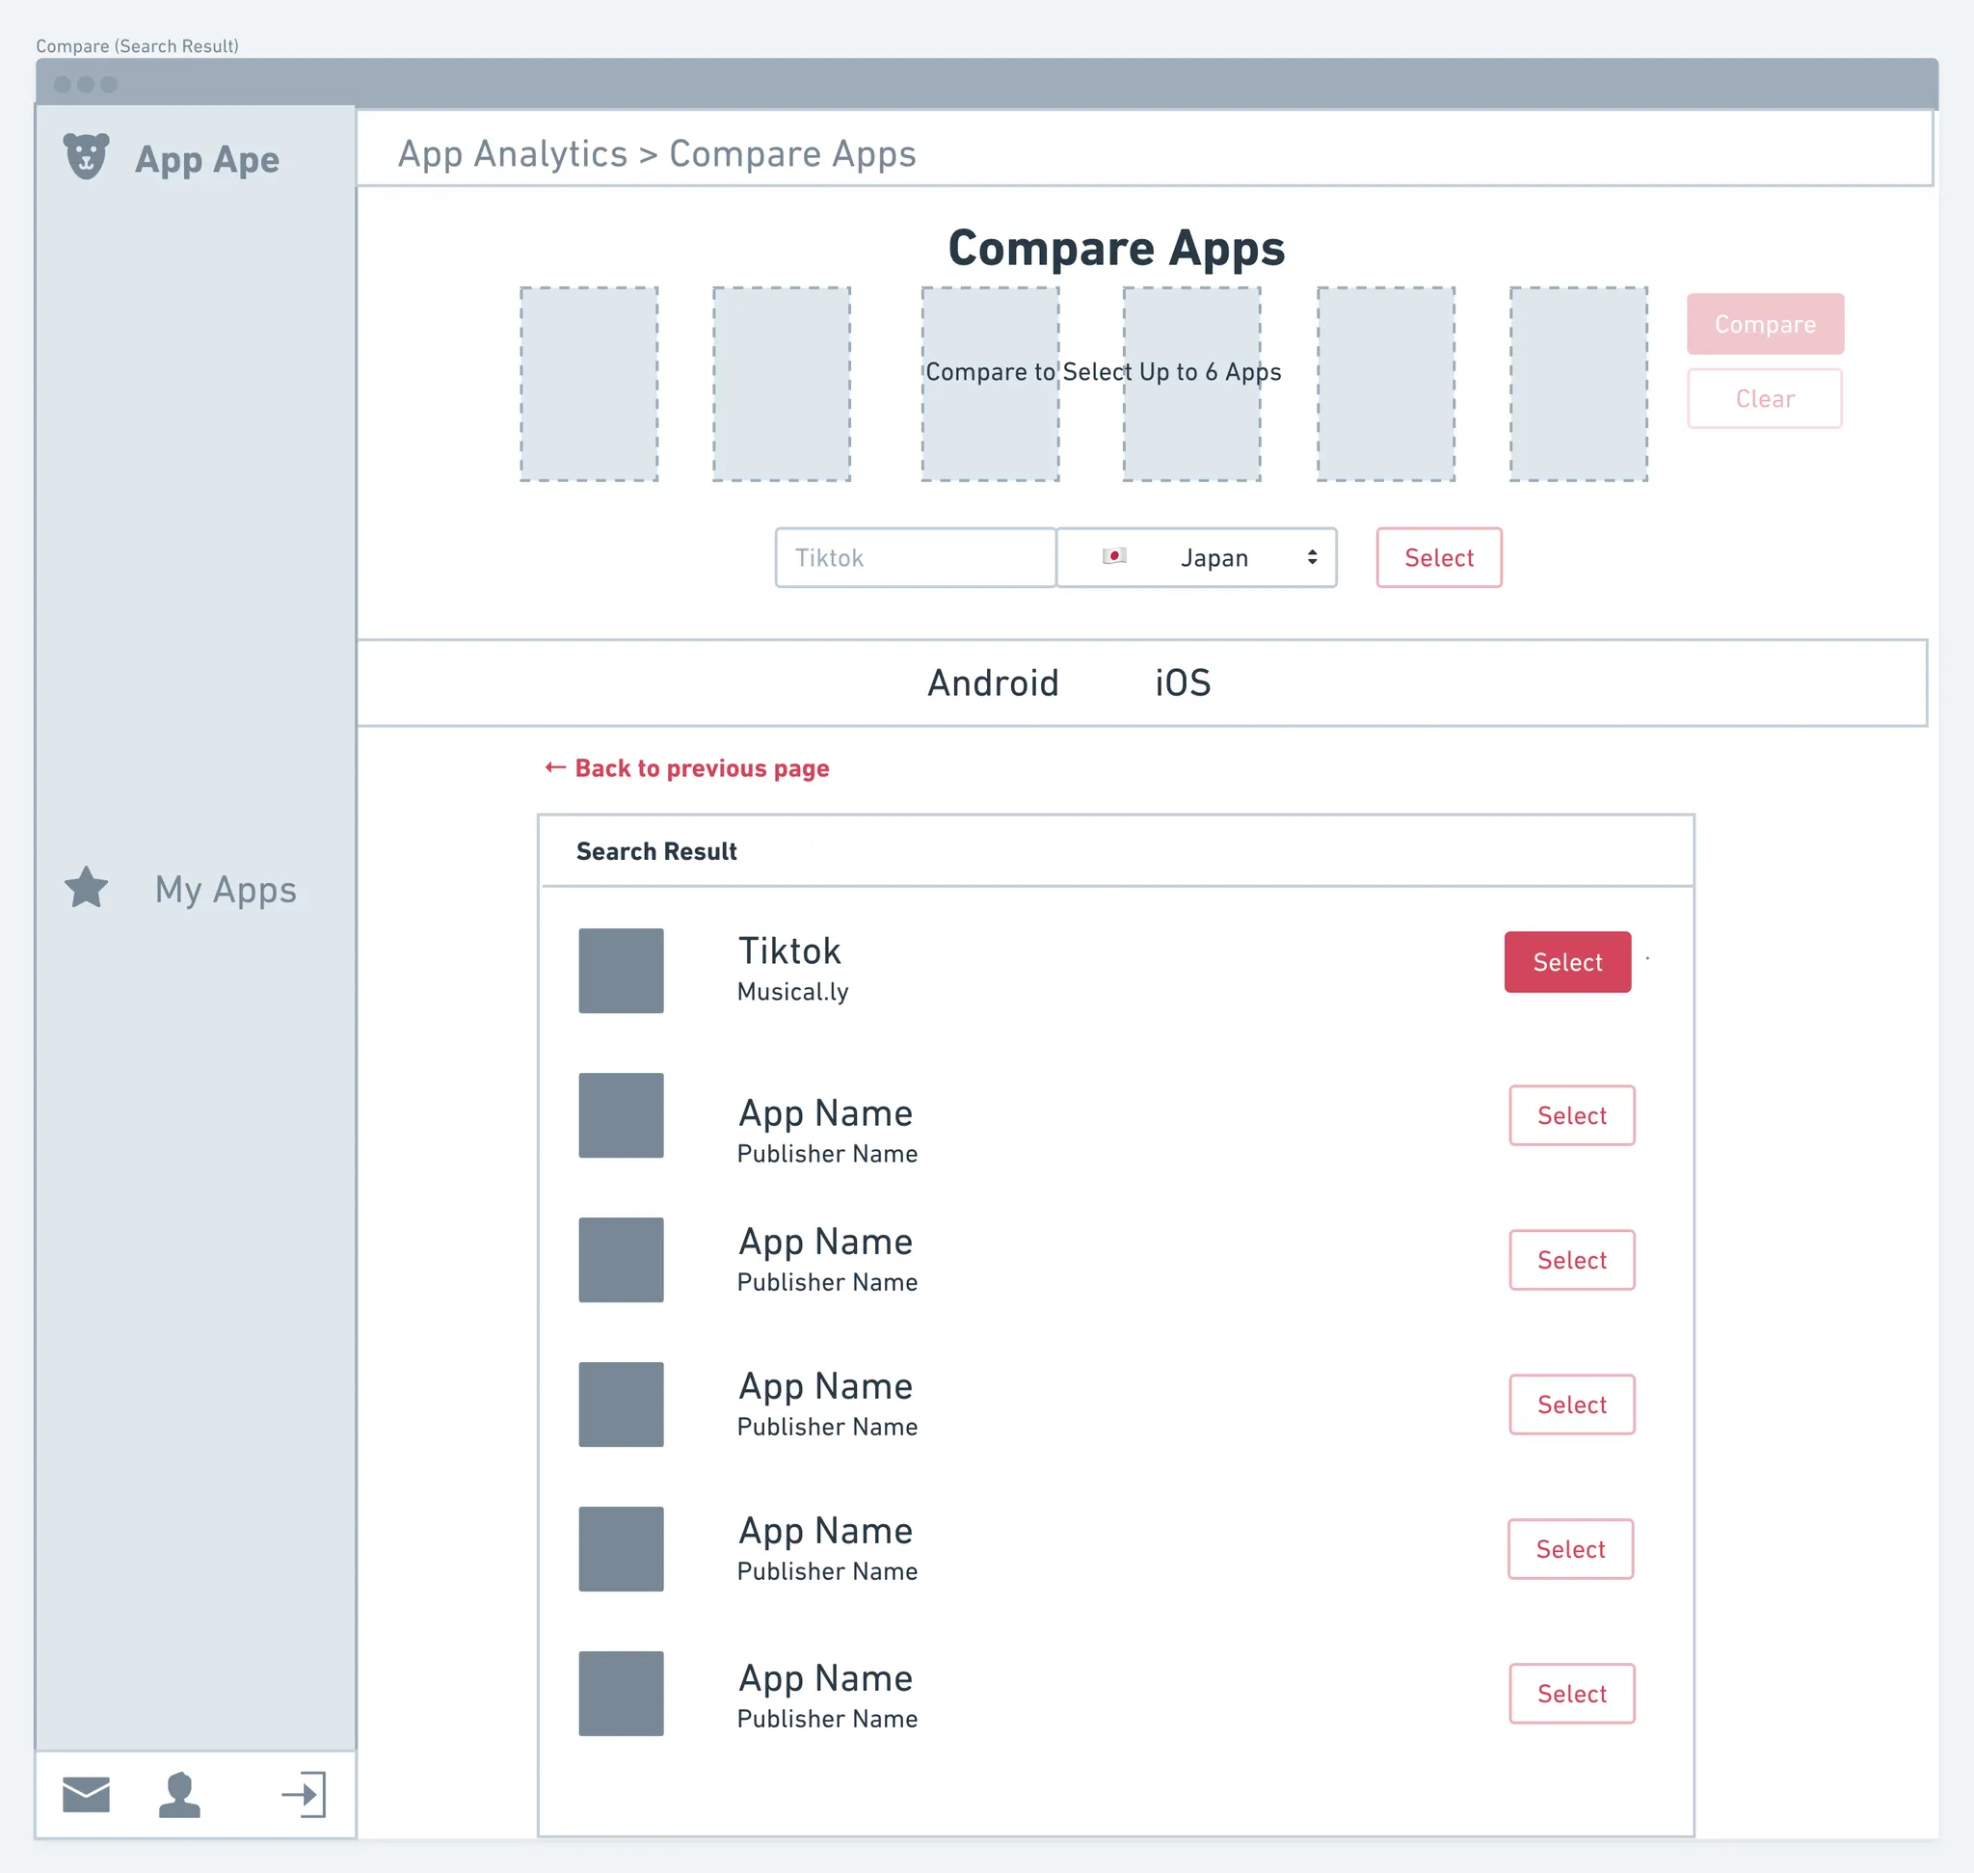Click the logout arrow icon
Image resolution: width=1974 pixels, height=1873 pixels.
click(x=304, y=1794)
